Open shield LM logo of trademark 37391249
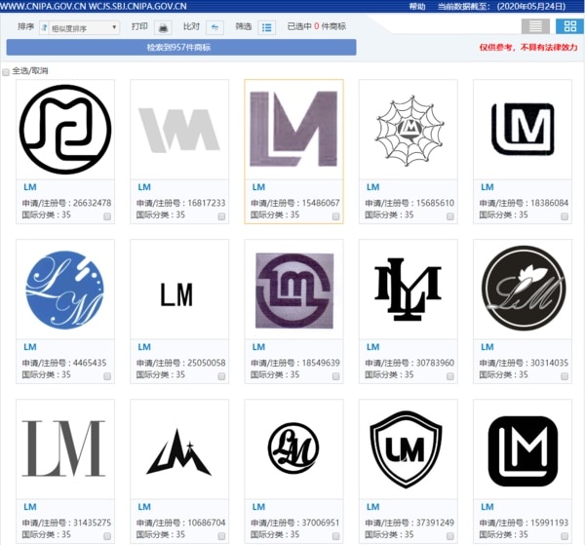Screen dimensions: 585x545 (x=407, y=449)
